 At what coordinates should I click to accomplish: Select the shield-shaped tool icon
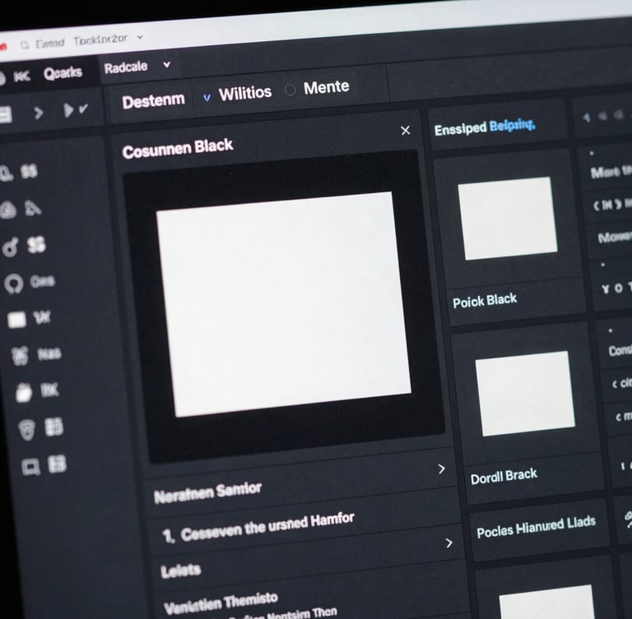[27, 429]
